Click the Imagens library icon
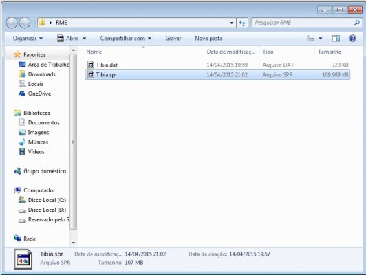366x275 pixels. [x=22, y=132]
